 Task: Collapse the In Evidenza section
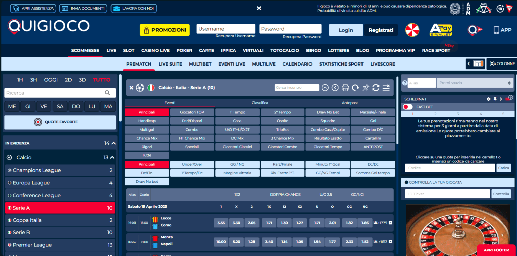coord(114,143)
